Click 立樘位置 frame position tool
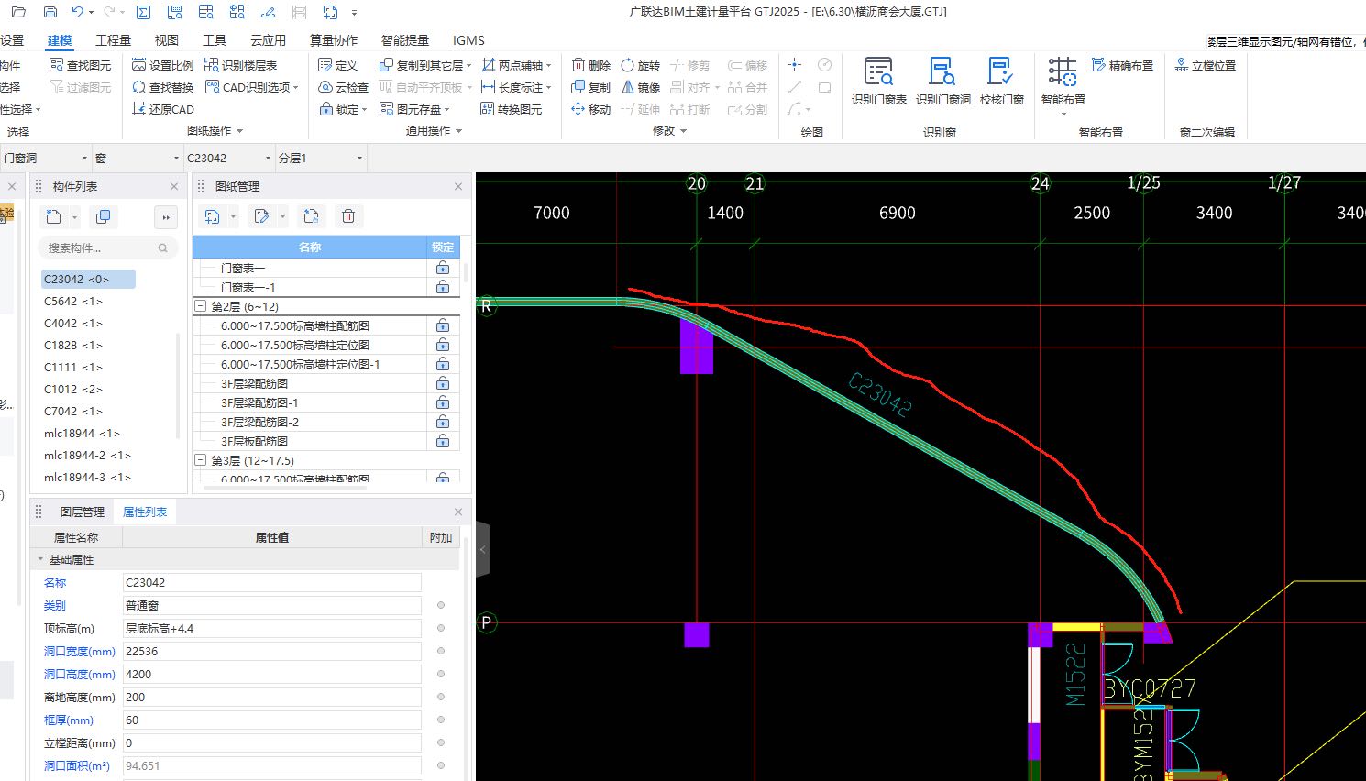The width and height of the screenshot is (1366, 781). point(1205,65)
